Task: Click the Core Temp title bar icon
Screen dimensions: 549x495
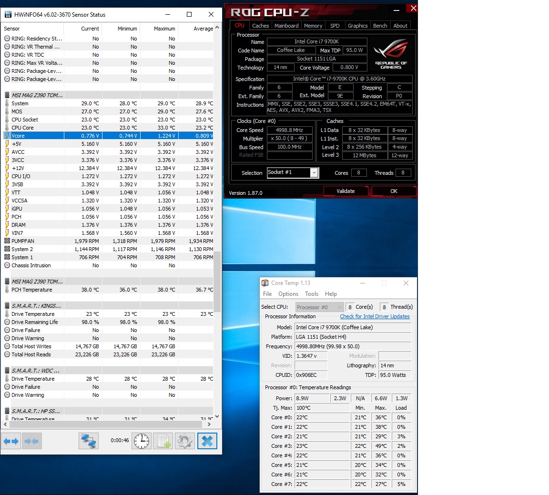Action: pos(265,283)
